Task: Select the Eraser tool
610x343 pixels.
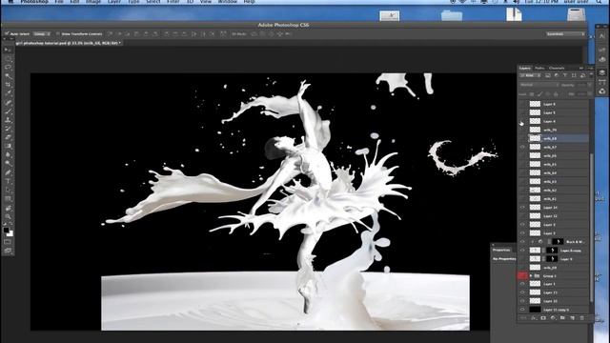Action: [8, 137]
